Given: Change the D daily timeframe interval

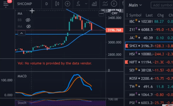Looking at the screenshot, I should tap(47, 4).
